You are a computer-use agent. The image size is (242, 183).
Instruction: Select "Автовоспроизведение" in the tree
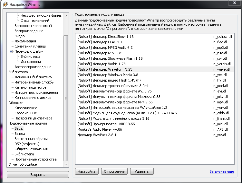click(33, 67)
